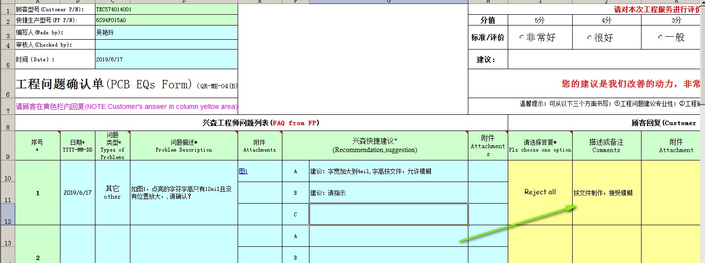
Task: Click the 4分 score cell
Action: 606,20
